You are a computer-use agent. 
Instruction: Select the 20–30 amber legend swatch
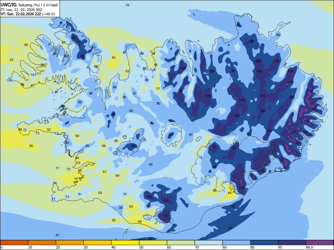(x=70, y=243)
